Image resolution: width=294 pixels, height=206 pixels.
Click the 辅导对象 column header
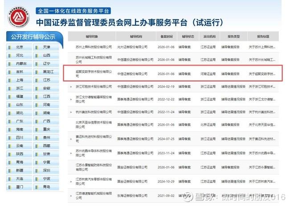(x=92, y=36)
